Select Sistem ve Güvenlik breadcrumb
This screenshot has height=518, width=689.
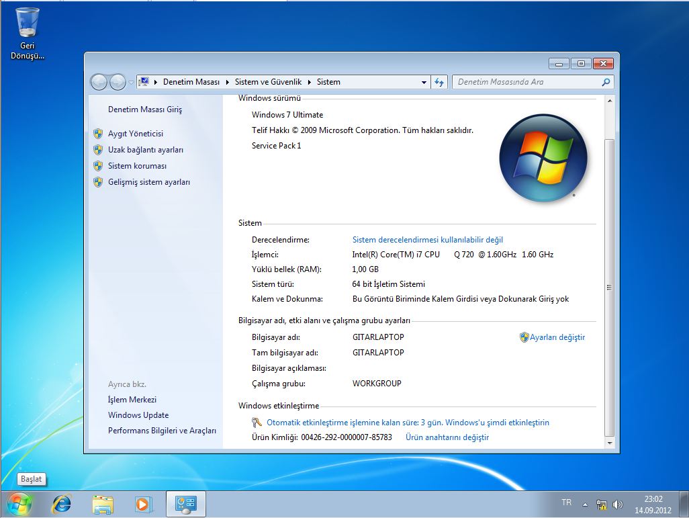click(x=268, y=82)
